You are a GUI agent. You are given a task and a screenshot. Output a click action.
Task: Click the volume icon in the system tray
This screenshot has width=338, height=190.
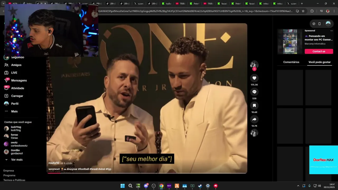tap(319, 186)
